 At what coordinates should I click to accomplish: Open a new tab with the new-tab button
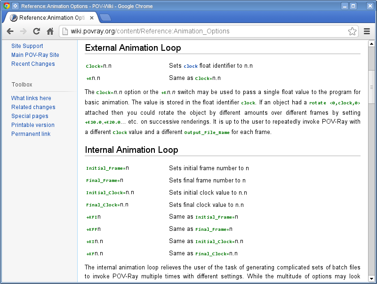point(105,18)
